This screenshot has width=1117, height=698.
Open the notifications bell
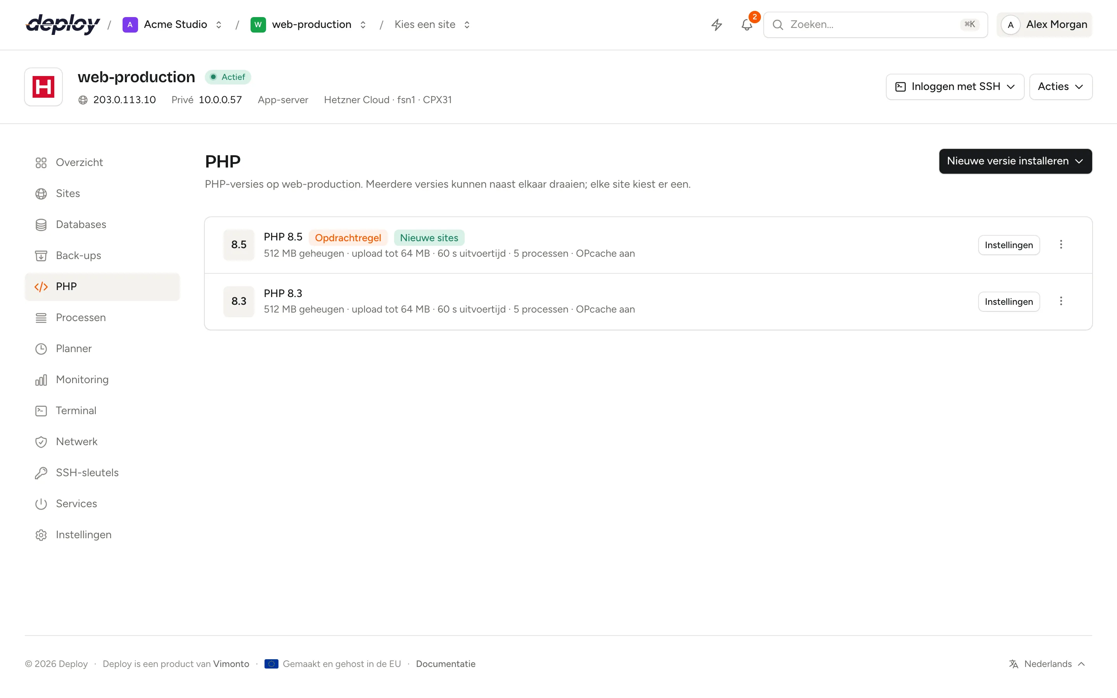pos(747,24)
